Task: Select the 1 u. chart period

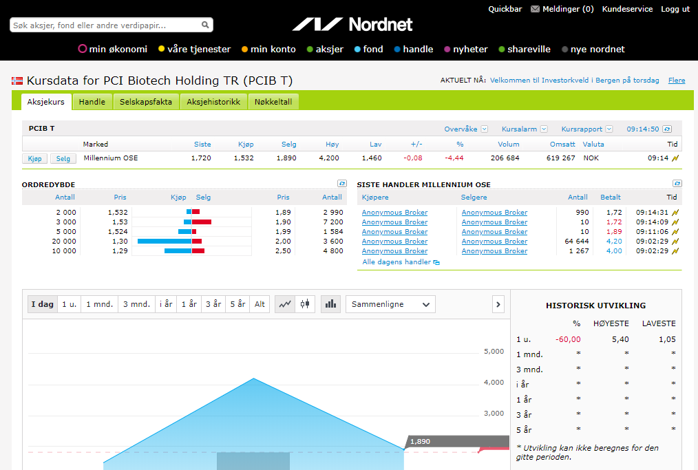Action: tap(69, 304)
